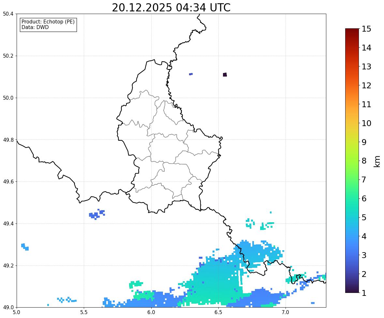Viewport: 384px width, 318px height.
Task: Click colorbar tick label 8
Action: pyautogui.click(x=364, y=161)
